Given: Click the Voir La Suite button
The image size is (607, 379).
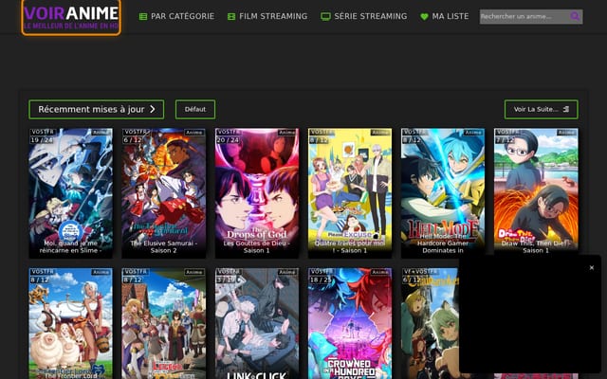Looking at the screenshot, I should [542, 110].
